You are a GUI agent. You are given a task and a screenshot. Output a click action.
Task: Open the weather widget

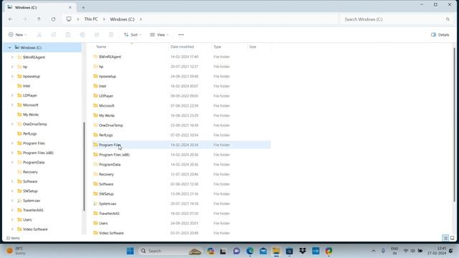(16, 251)
